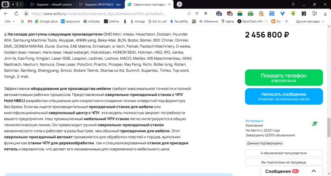Open the browser hamburger menu
The width and height of the screenshot is (331, 176).
click(x=293, y=4)
